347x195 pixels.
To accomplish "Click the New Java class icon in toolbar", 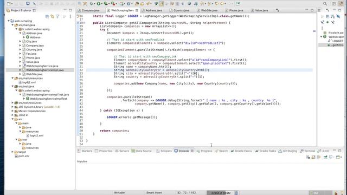I will [128, 4].
